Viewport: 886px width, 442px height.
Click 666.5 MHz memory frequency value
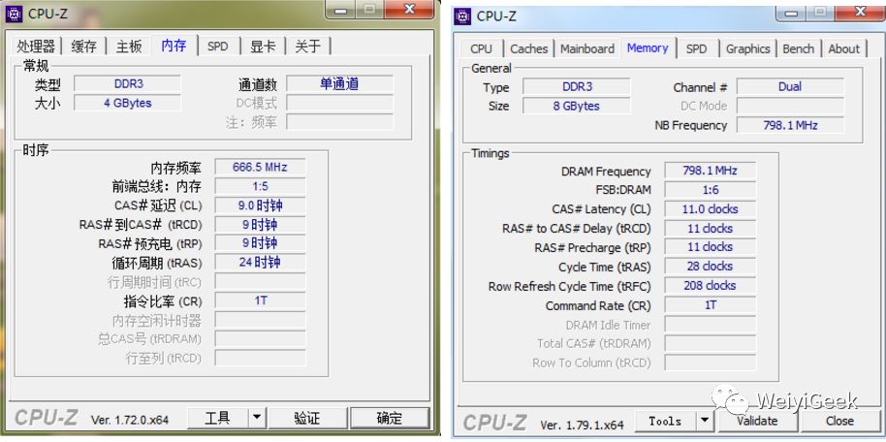(260, 168)
